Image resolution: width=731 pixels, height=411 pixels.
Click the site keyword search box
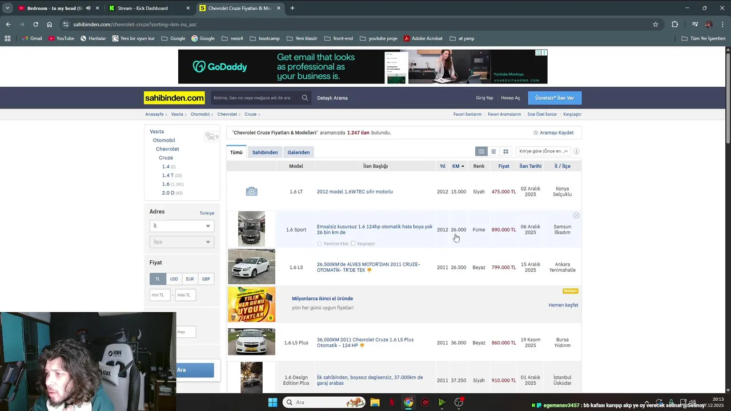(255, 98)
